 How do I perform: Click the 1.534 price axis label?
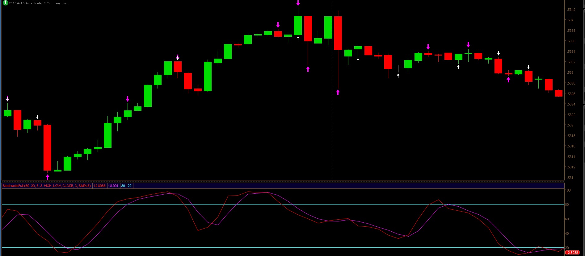tap(569, 20)
